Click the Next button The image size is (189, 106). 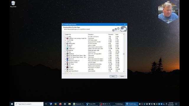[113, 76]
